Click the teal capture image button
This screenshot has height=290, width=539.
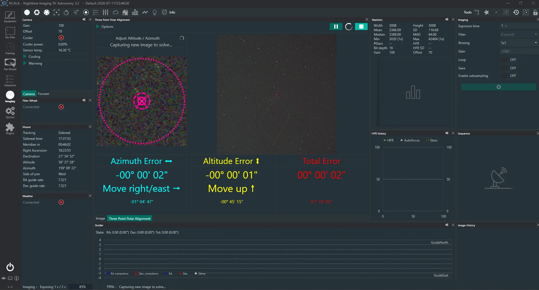click(x=499, y=87)
